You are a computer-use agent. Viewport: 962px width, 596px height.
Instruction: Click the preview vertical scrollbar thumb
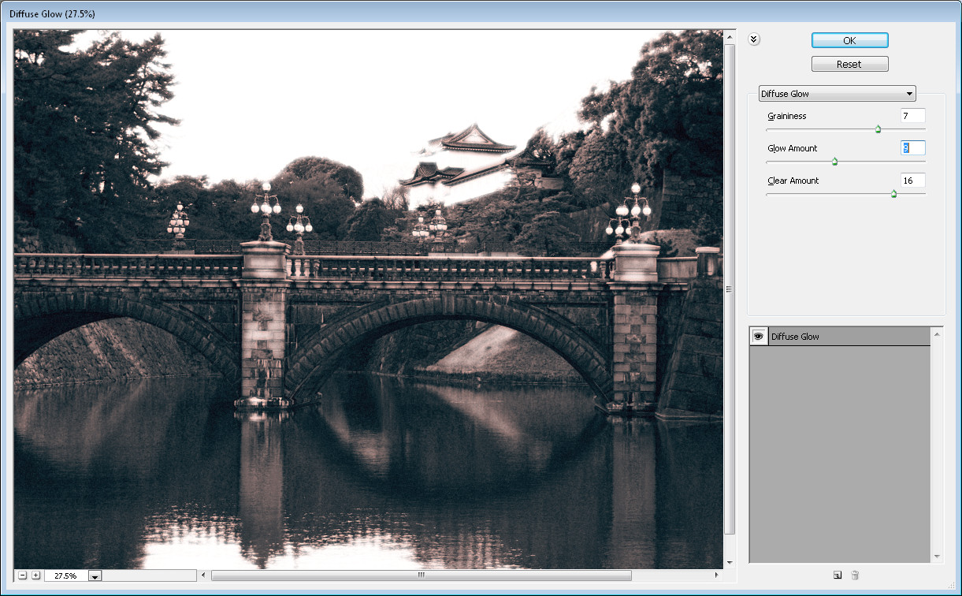tap(730, 289)
